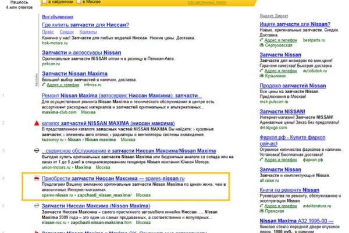Visit all.raise.ru green URL
Screen dimensions: 349x233
click(x=269, y=181)
